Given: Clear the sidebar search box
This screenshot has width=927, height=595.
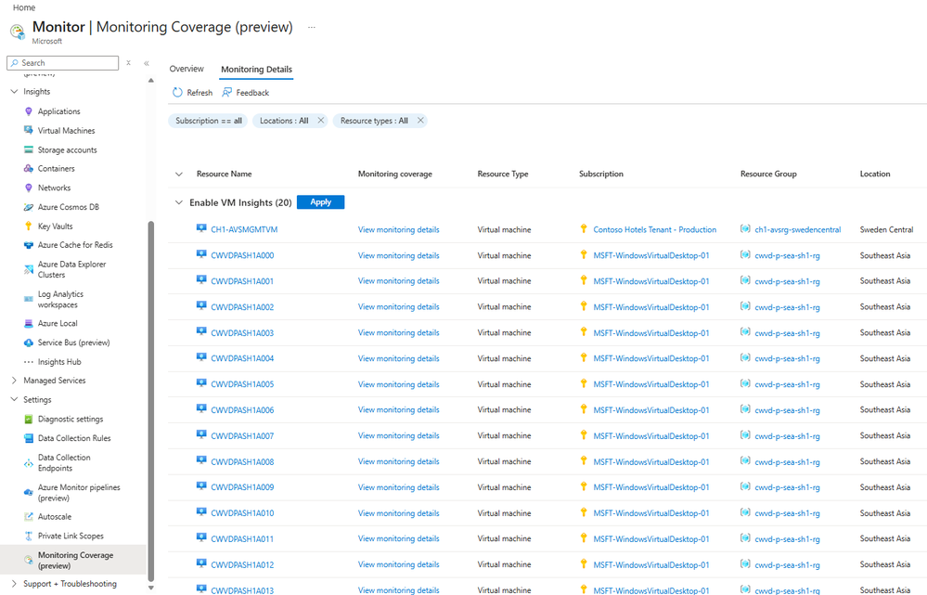Looking at the screenshot, I should [x=128, y=63].
